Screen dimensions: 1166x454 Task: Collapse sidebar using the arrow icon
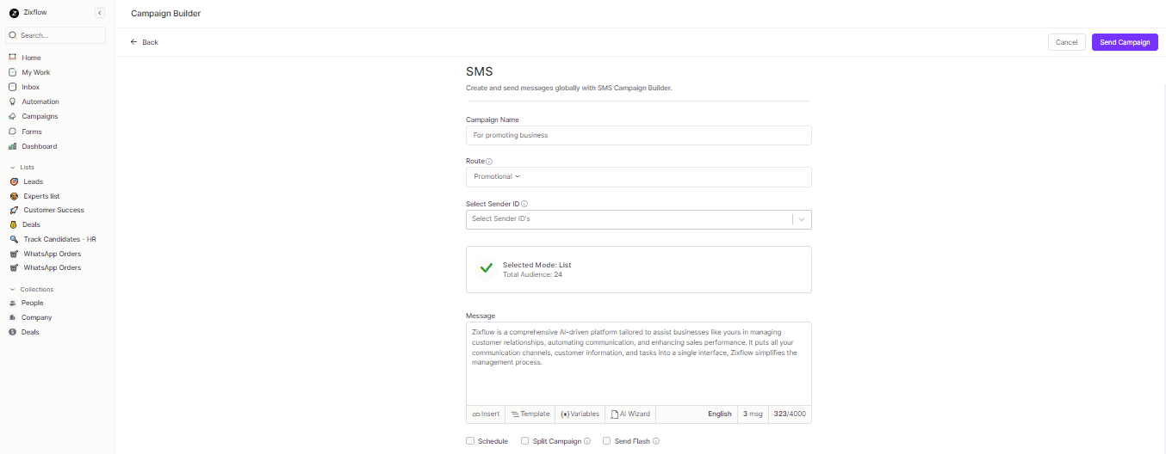pyautogui.click(x=100, y=13)
